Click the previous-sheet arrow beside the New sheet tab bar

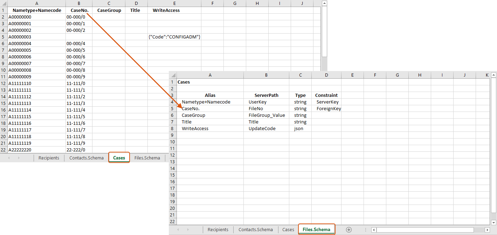(178, 230)
